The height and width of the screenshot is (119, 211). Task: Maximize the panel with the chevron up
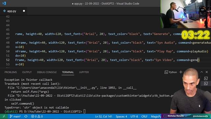coord(201,72)
